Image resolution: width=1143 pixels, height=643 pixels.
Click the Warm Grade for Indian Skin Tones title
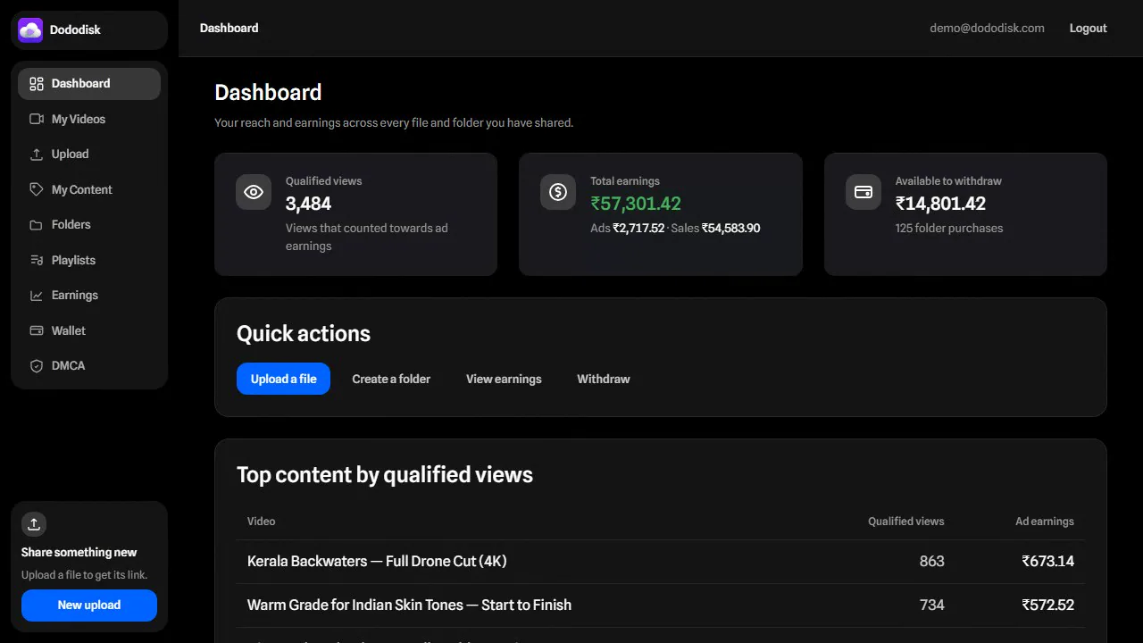click(x=409, y=605)
